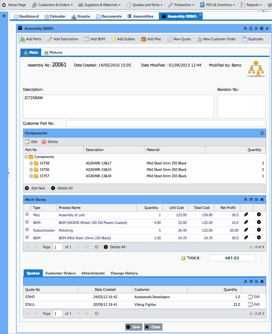272x334 pixels.
Task: Create a New Customer Order
Action: 217,39
